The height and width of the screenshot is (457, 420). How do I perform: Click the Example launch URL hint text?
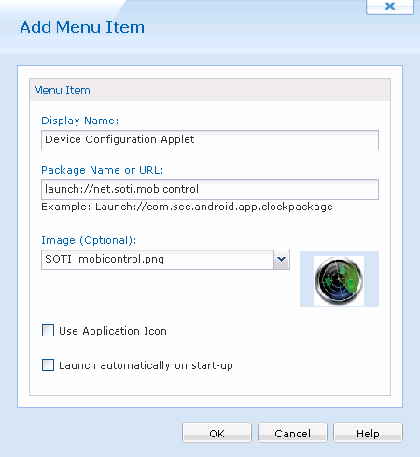tap(187, 207)
